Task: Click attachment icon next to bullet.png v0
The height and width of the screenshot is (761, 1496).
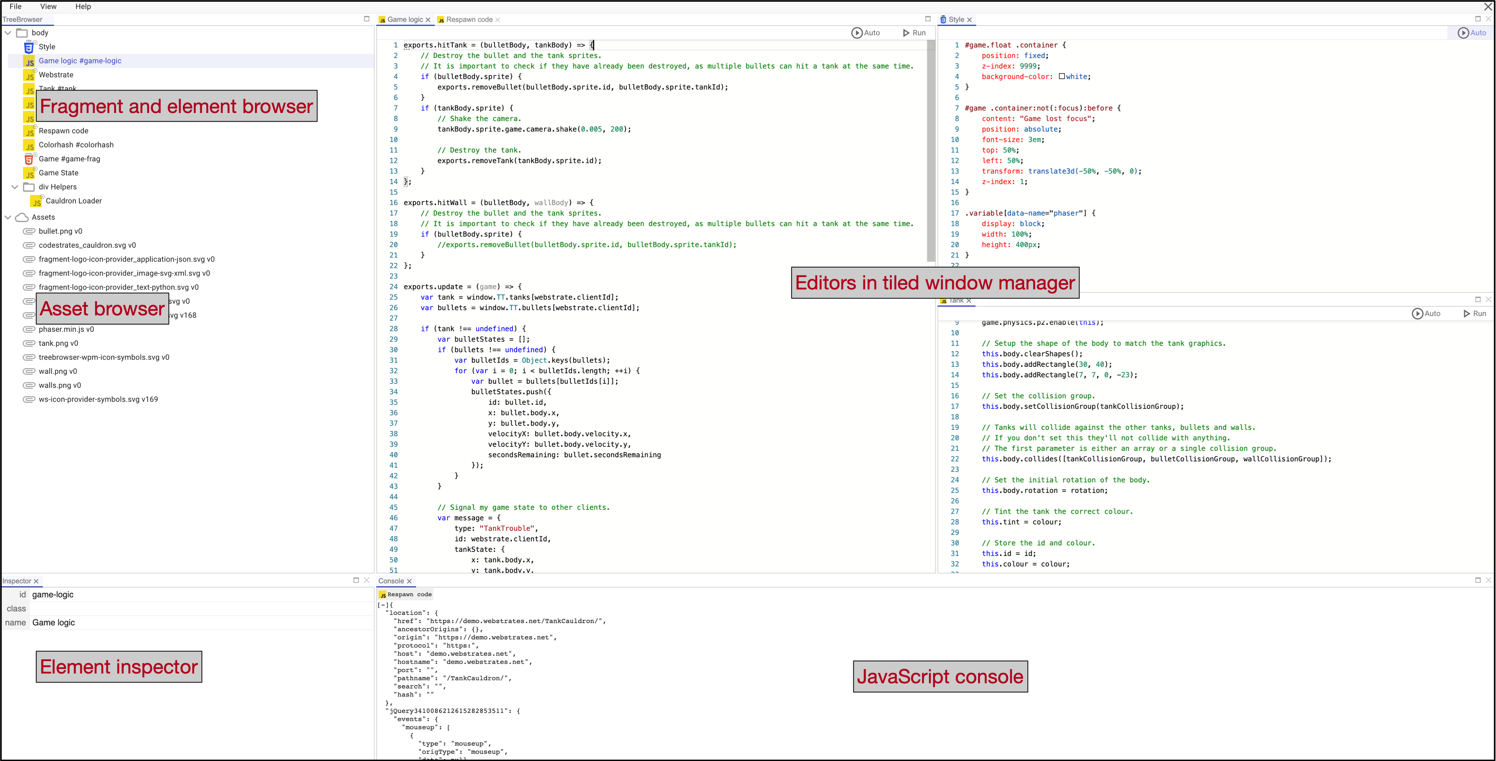Action: pos(29,231)
